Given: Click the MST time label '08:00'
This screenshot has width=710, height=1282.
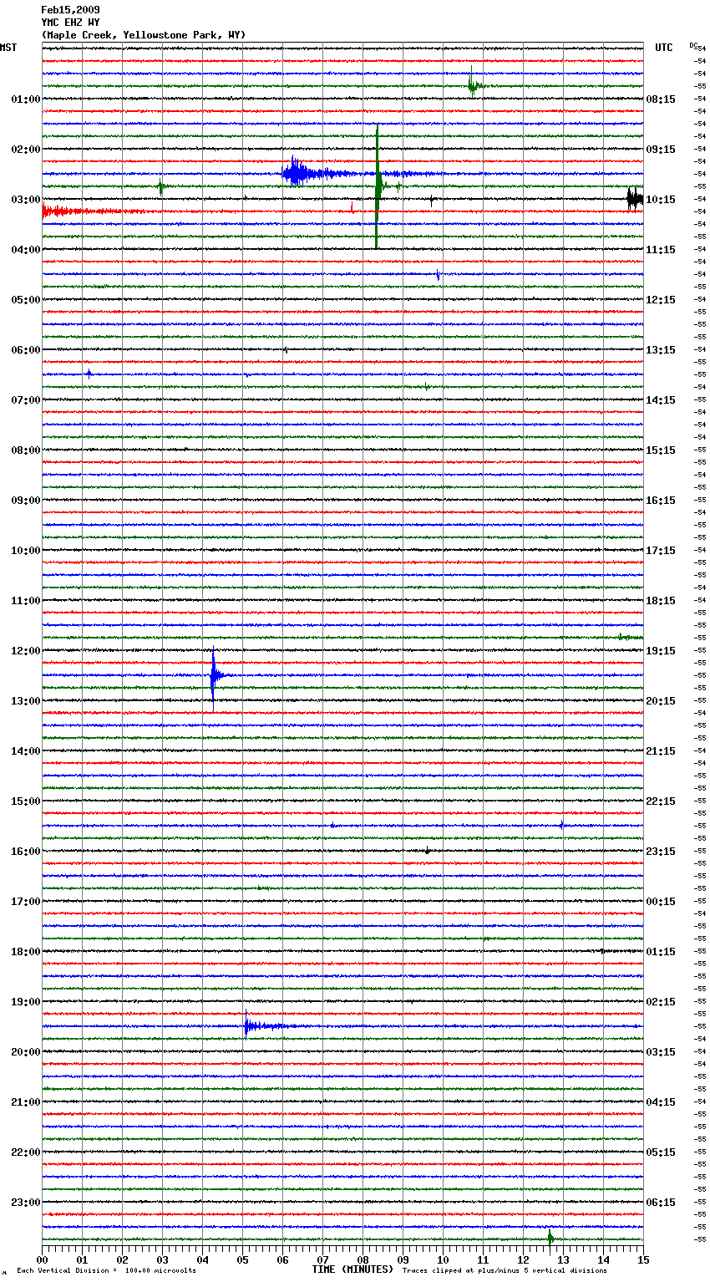Looking at the screenshot, I should [26, 450].
